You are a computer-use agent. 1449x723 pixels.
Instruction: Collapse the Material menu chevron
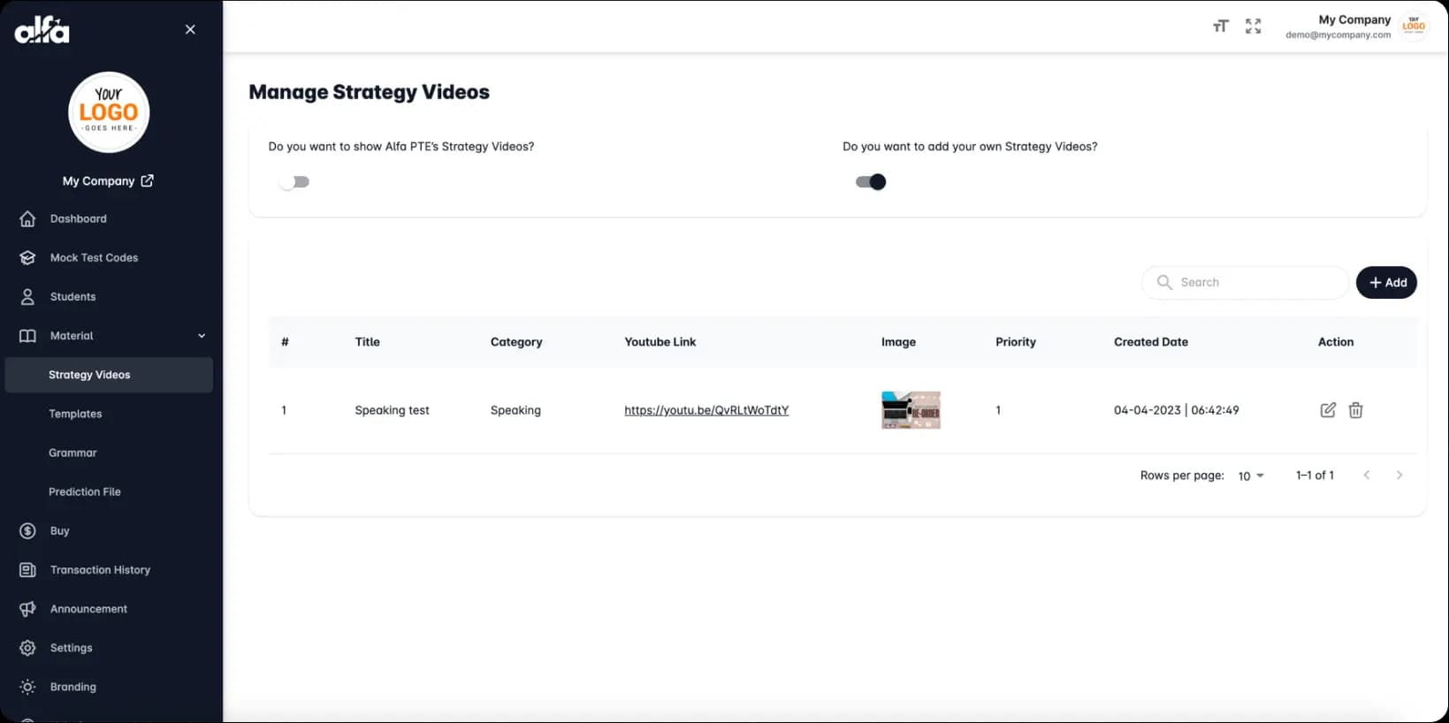point(202,336)
